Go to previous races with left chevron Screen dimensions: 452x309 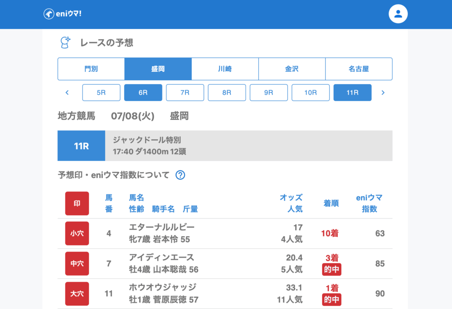67,93
